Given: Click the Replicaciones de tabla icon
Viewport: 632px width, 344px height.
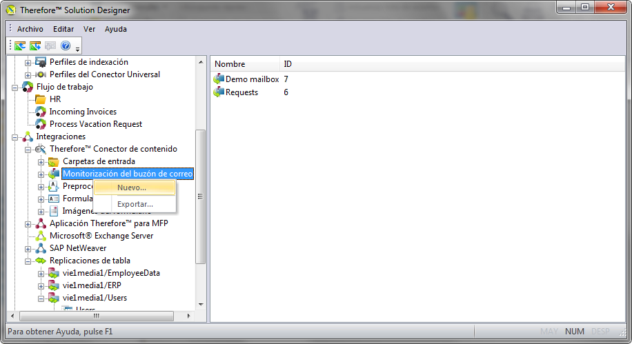Looking at the screenshot, I should [40, 261].
